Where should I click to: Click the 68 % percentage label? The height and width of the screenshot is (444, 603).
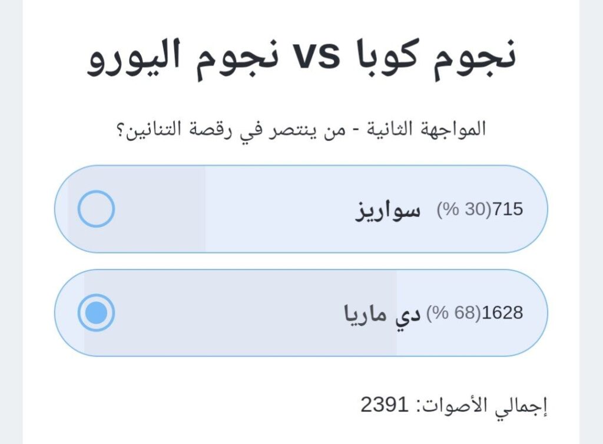pyautogui.click(x=453, y=313)
